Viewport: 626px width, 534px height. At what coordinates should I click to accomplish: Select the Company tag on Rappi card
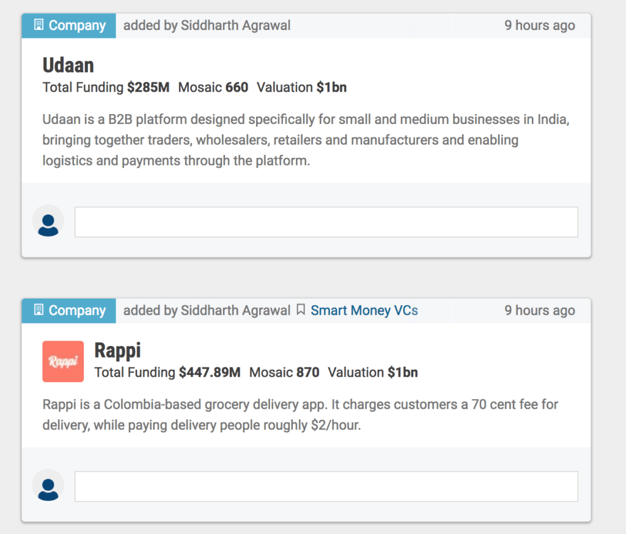tap(68, 311)
